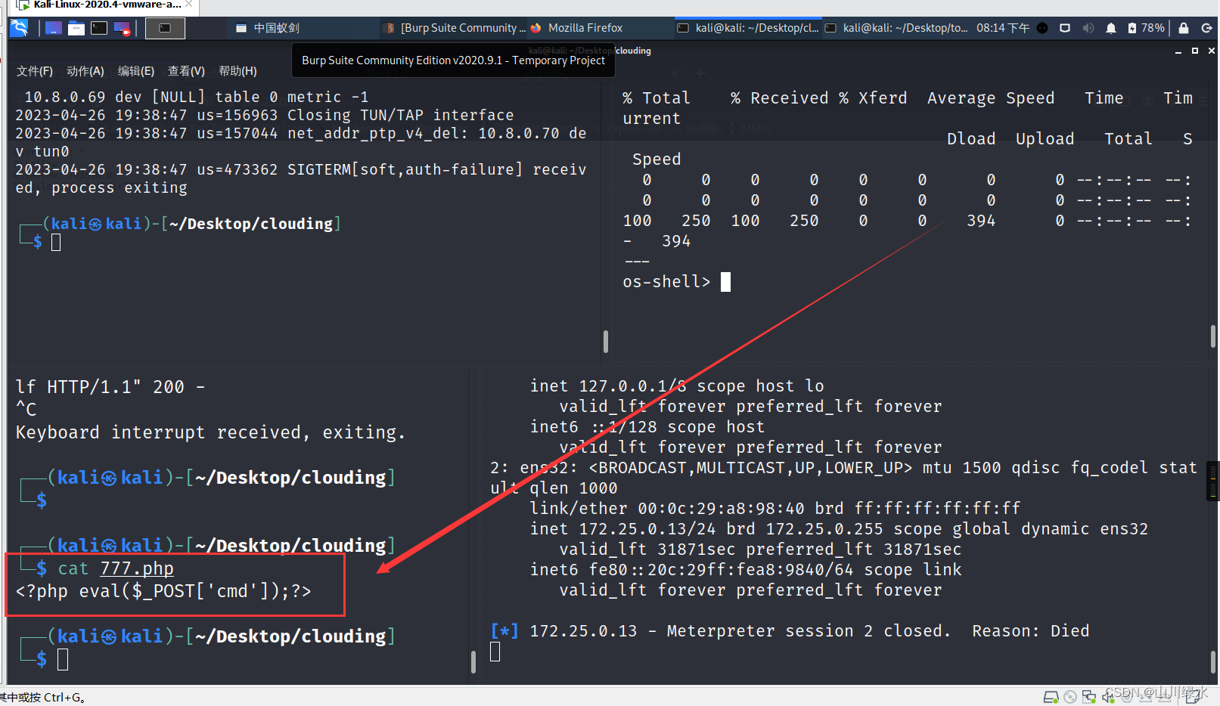The width and height of the screenshot is (1220, 706).
Task: Close the terminal window
Action: pyautogui.click(x=1212, y=51)
